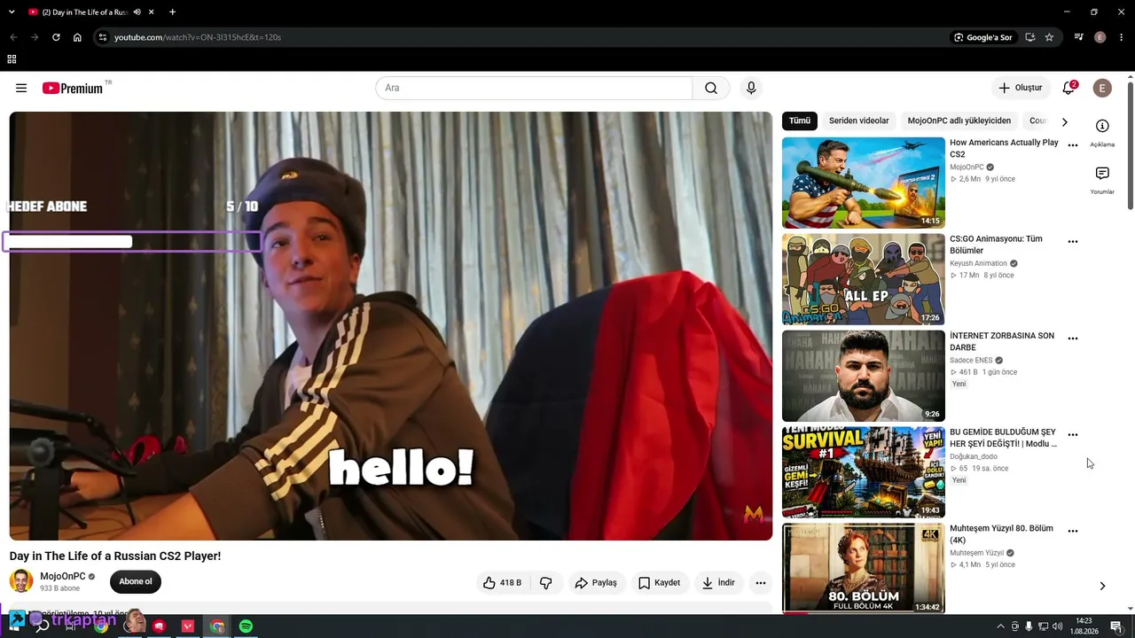Open the SURVIVAL ship video thumbnail
Viewport: 1135px width, 638px height.
click(864, 472)
